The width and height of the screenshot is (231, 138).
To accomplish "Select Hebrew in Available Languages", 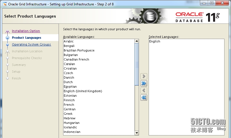I will click(x=99, y=118).
